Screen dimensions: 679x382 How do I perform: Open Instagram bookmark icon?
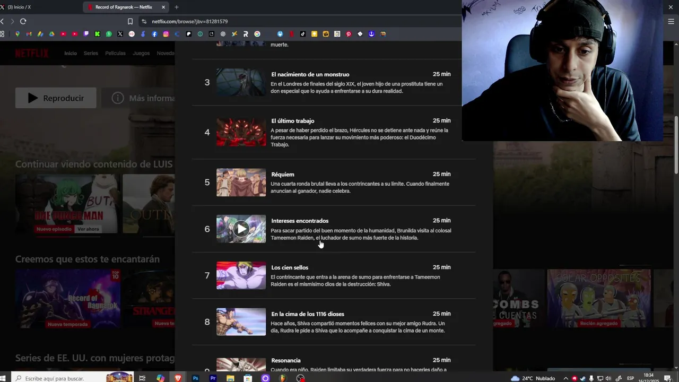(166, 34)
